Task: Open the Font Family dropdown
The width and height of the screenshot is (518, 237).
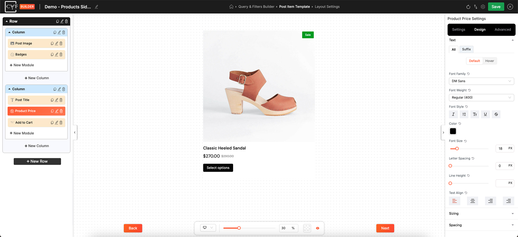Action: point(481,81)
